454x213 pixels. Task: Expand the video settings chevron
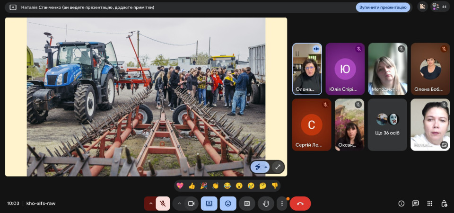coord(179,204)
